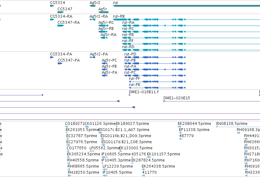Select EST CO177650

click(76, 148)
